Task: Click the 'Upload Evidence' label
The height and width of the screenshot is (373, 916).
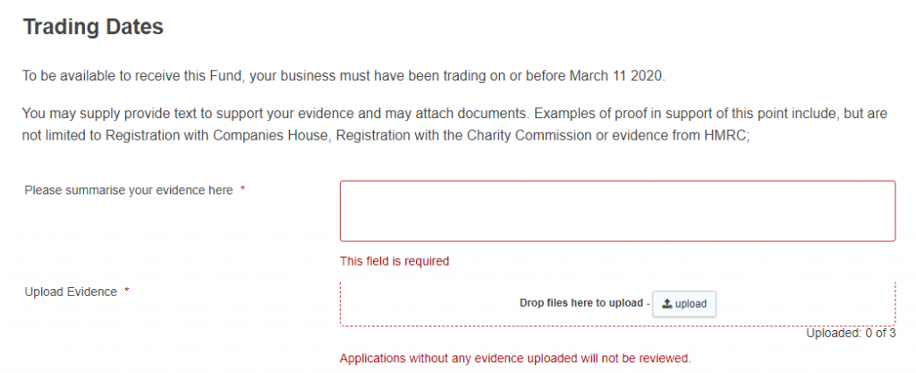Action: (x=71, y=292)
